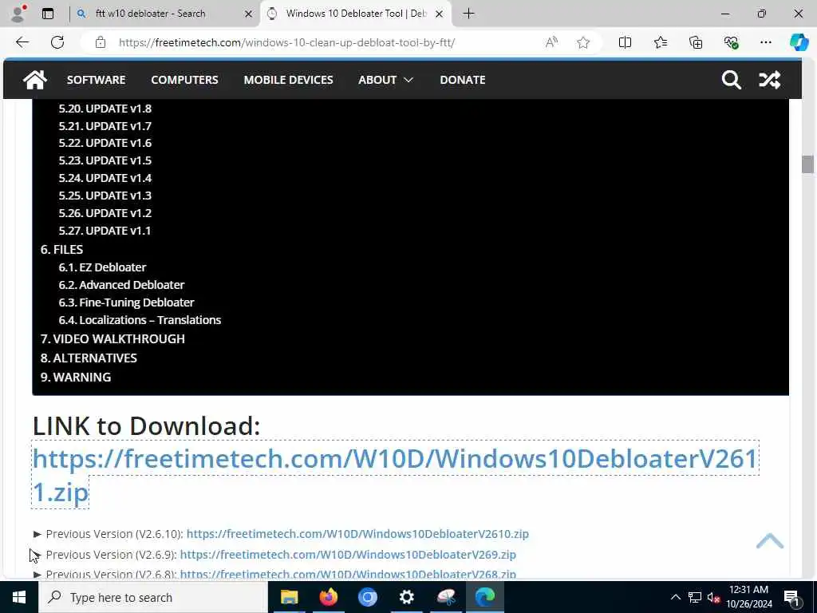Download Windows10DebloaterV269.zip link
817x613 pixels.
(x=348, y=555)
